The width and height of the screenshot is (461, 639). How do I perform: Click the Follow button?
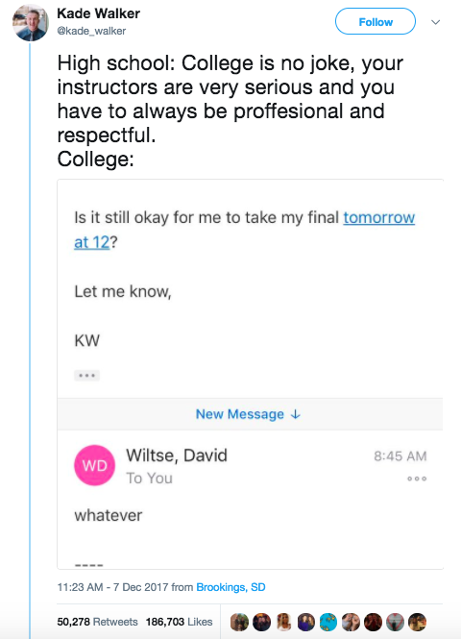(x=376, y=21)
